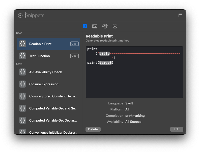Click the Swift language value
The image size is (200, 153).
[129, 103]
